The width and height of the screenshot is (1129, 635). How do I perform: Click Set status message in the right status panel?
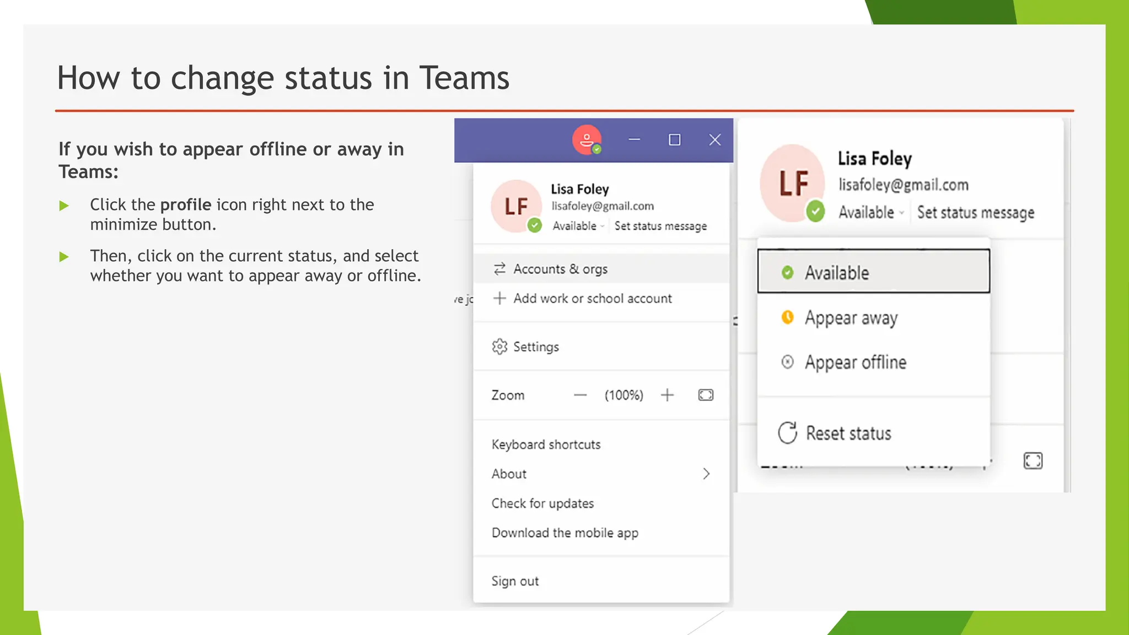coord(975,212)
